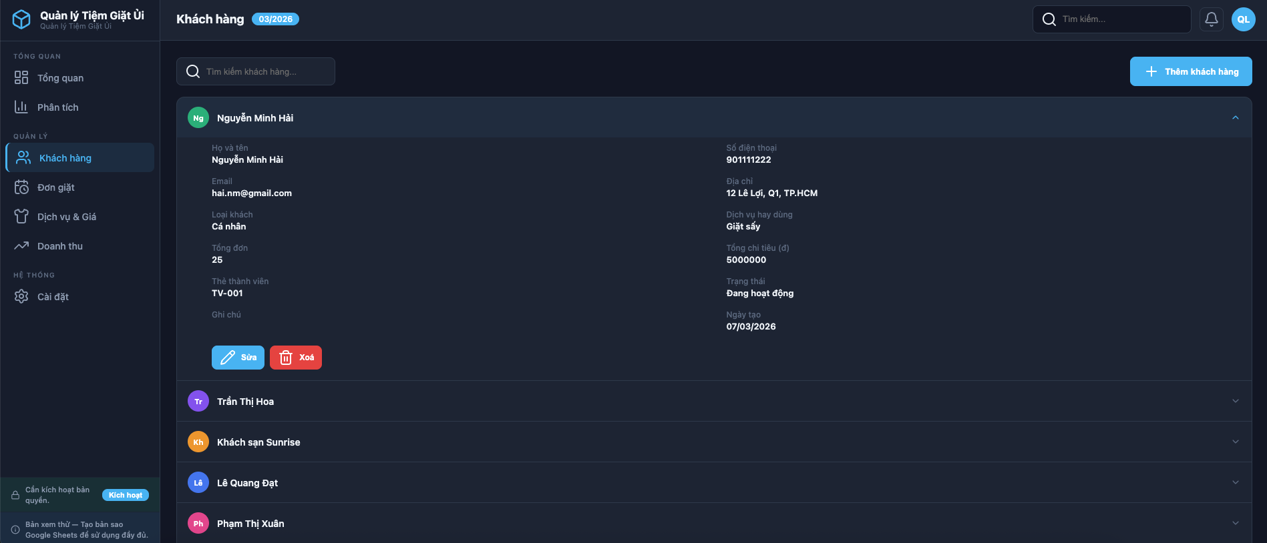1267x543 pixels.
Task: Click the lock icon beside activation notice
Action: pyautogui.click(x=15, y=495)
